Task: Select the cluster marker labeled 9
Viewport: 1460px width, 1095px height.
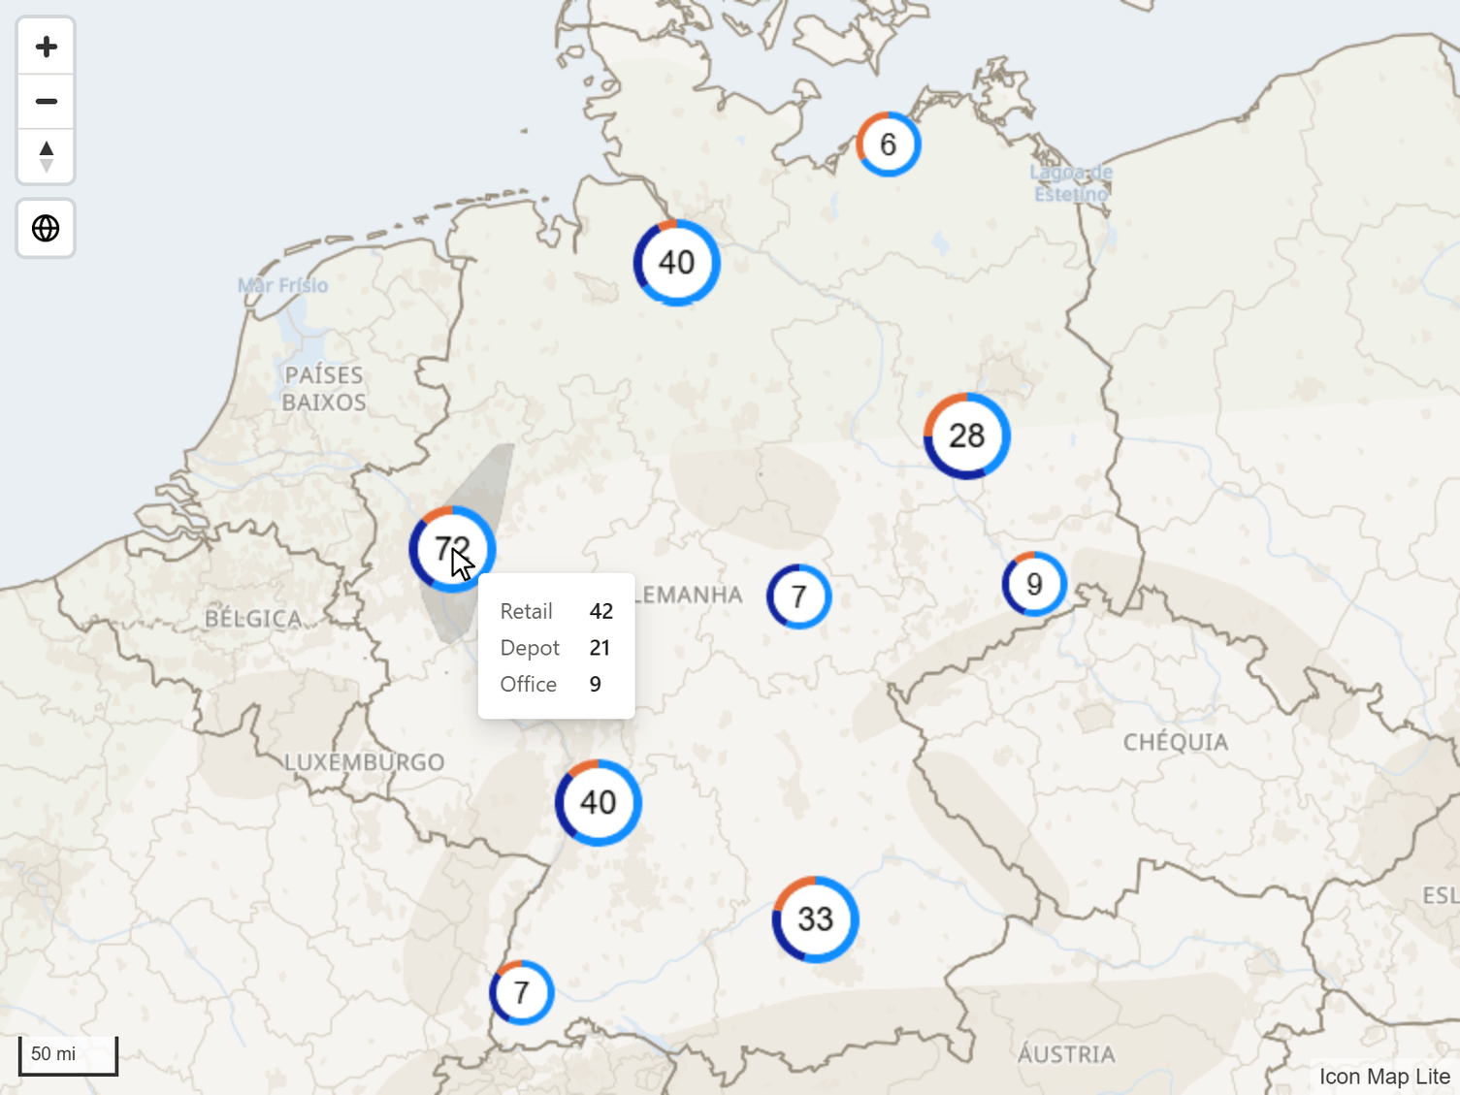Action: point(1034,584)
